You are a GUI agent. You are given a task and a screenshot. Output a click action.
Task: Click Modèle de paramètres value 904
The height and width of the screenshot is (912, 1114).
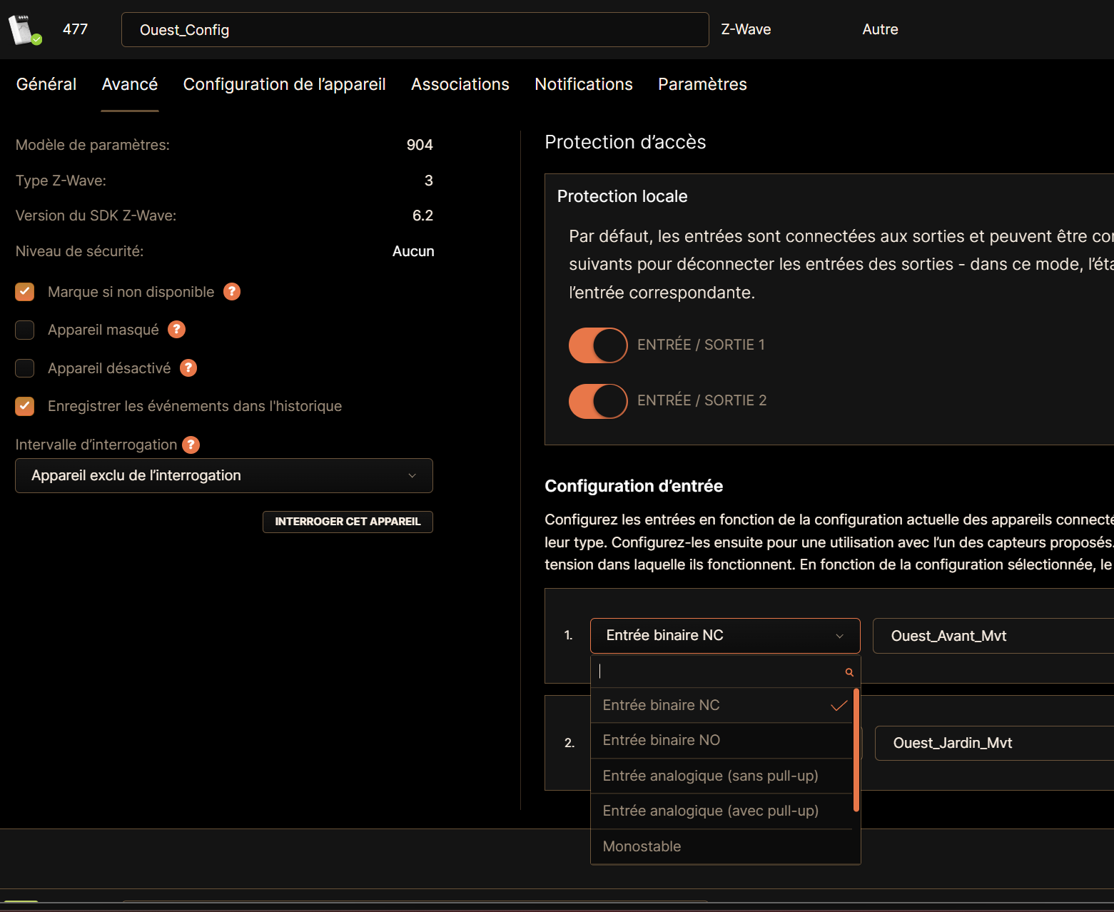point(420,145)
